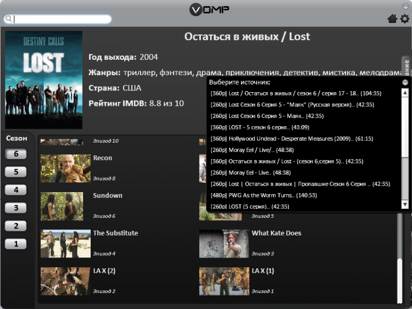Open the Recon episode thumbnail
The height and width of the screenshot is (309, 412).
pos(65,168)
